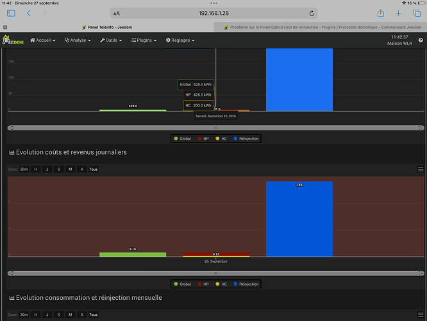
Task: Open the help question mark icon
Action: click(421, 40)
